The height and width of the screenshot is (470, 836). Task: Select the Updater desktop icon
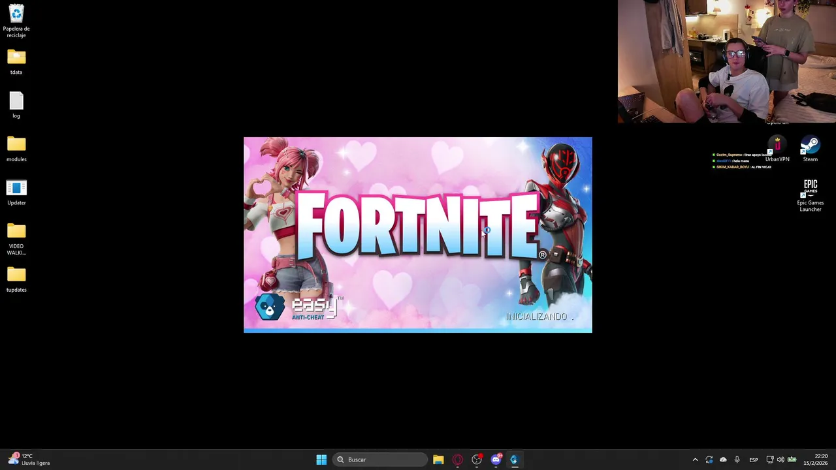point(16,193)
